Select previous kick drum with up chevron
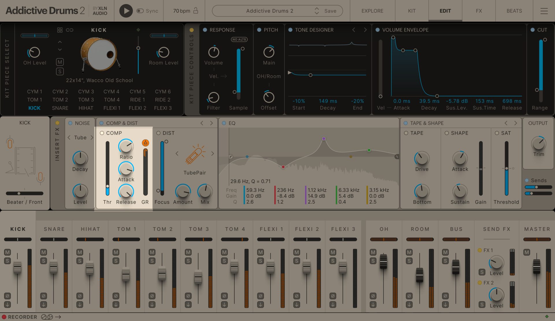This screenshot has height=321, width=555. 60,42
